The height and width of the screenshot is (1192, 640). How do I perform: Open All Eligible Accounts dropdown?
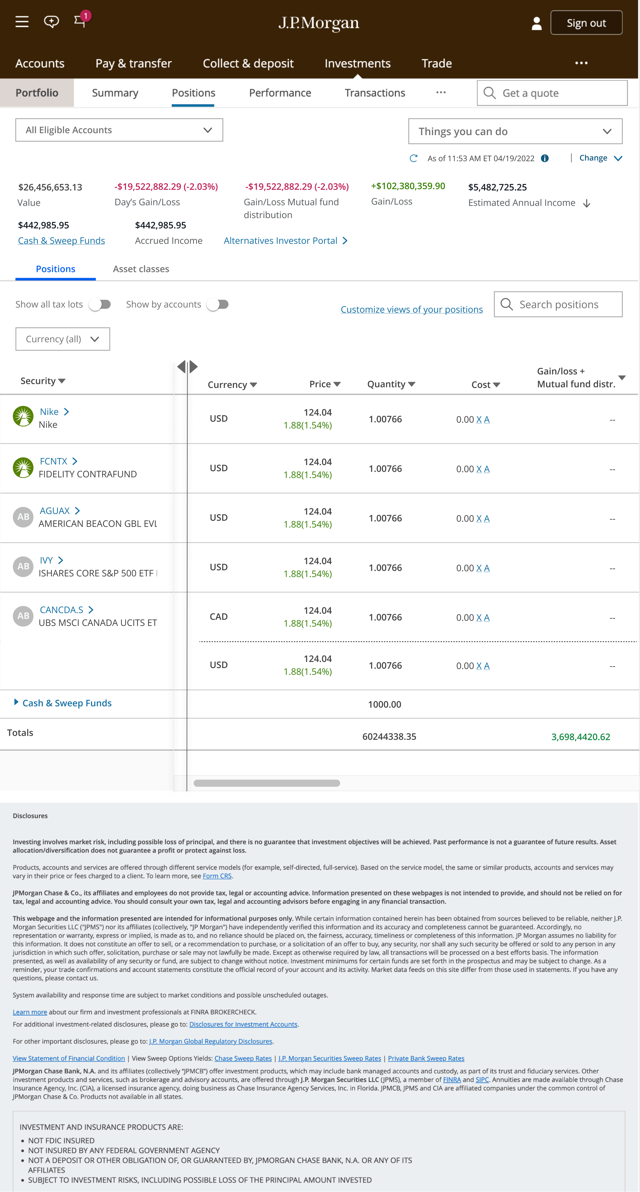click(119, 130)
